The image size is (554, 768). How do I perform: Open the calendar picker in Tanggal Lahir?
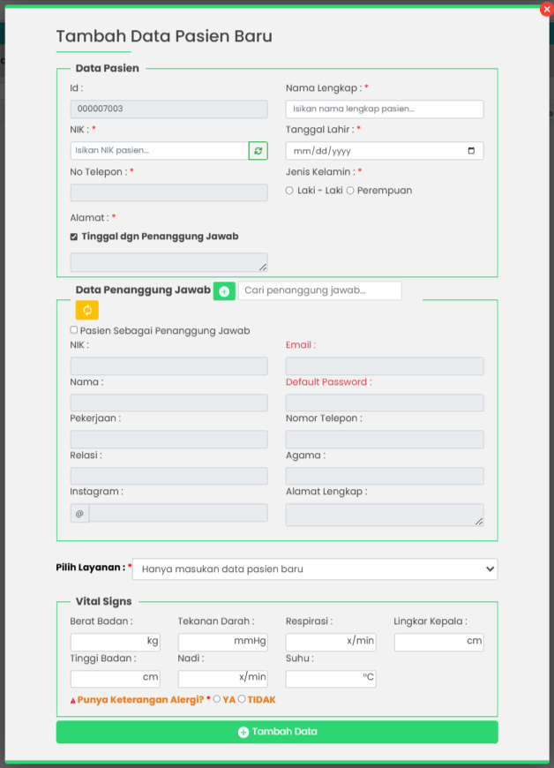coord(472,151)
